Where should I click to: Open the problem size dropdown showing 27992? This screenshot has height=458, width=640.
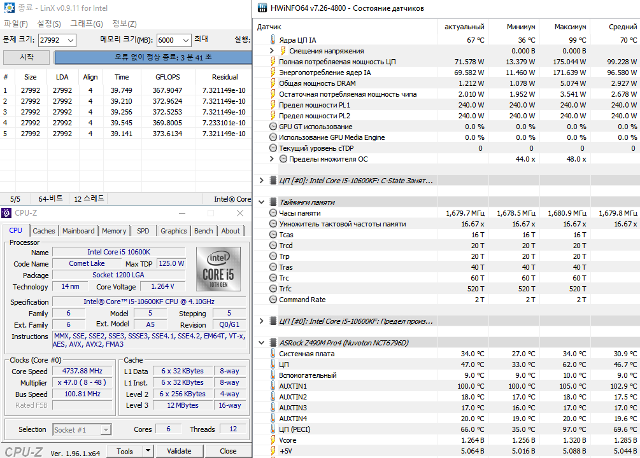[x=70, y=40]
